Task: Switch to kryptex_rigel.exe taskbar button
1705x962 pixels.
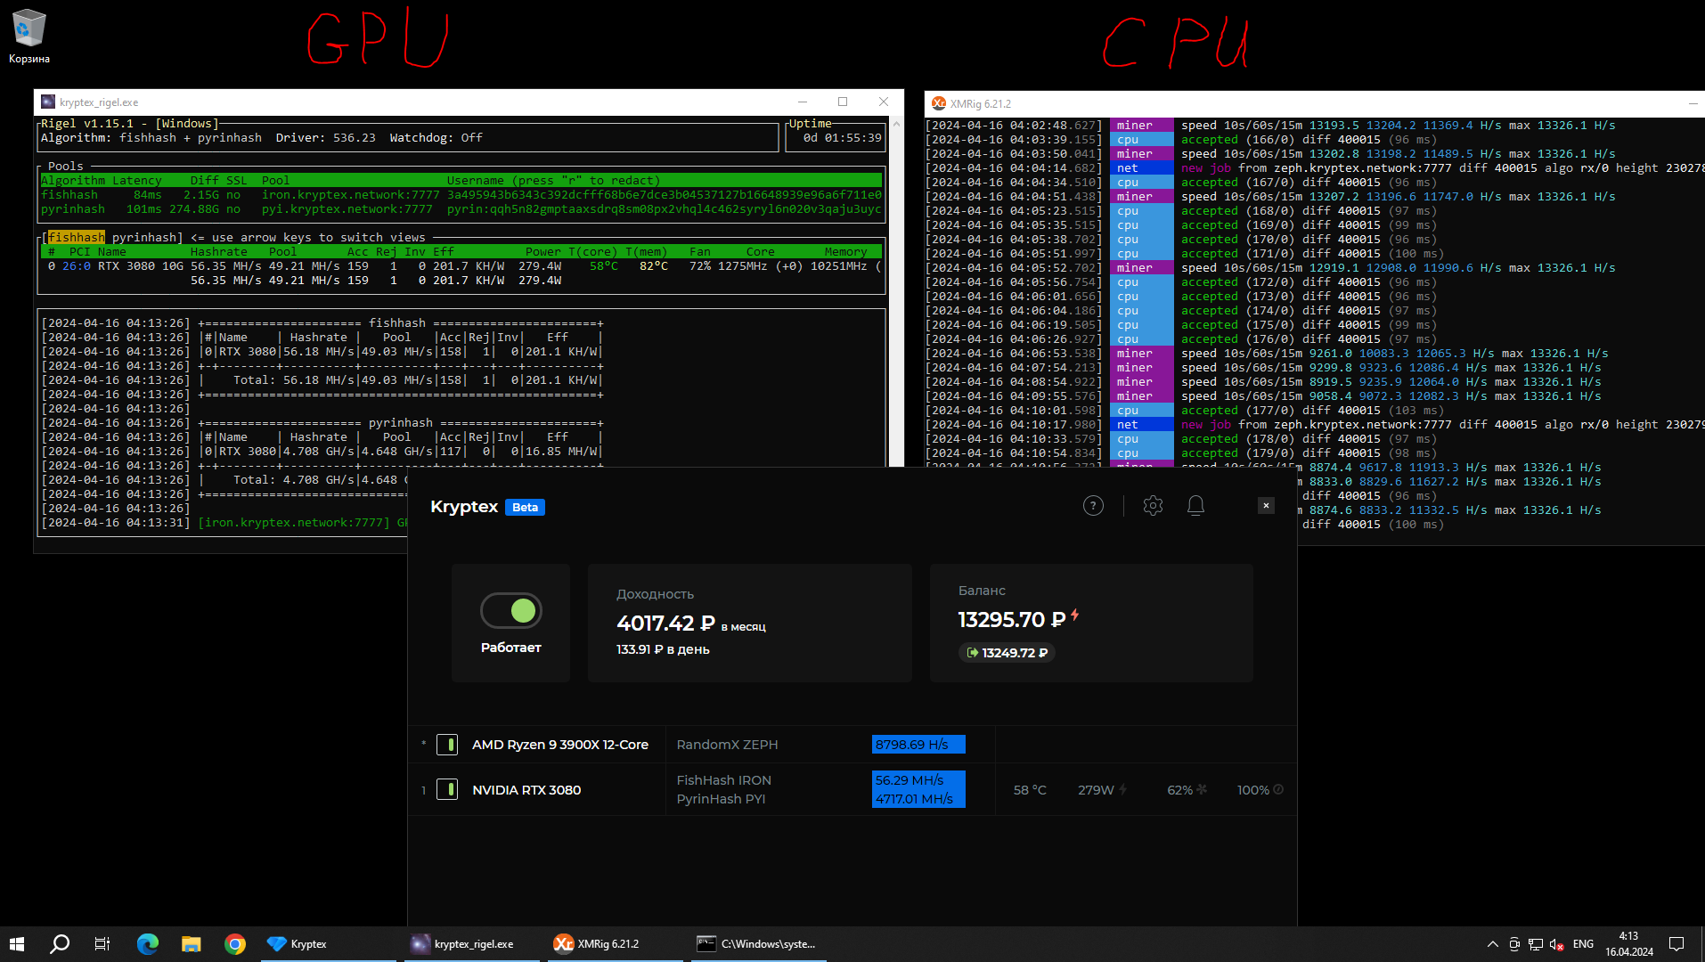Action: click(x=472, y=944)
